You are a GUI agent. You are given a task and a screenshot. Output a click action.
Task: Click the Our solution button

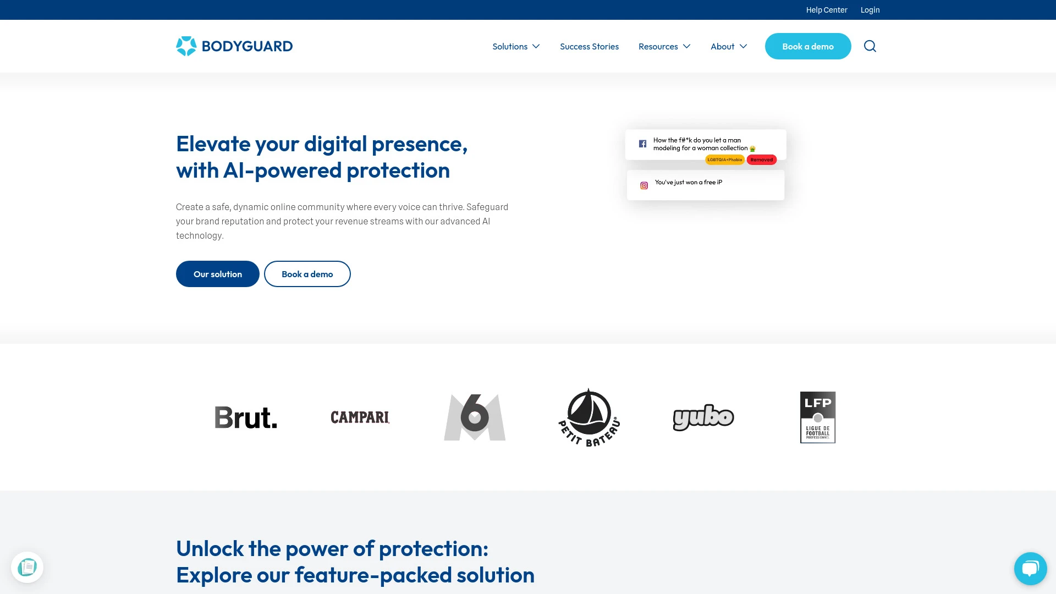click(218, 273)
